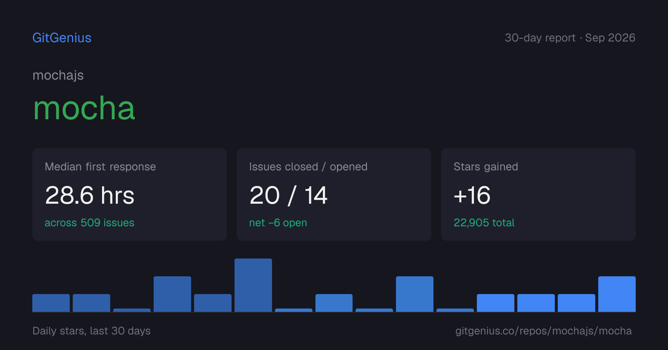The image size is (668, 350).
Task: Click the net −6 open text
Action: coord(278,223)
